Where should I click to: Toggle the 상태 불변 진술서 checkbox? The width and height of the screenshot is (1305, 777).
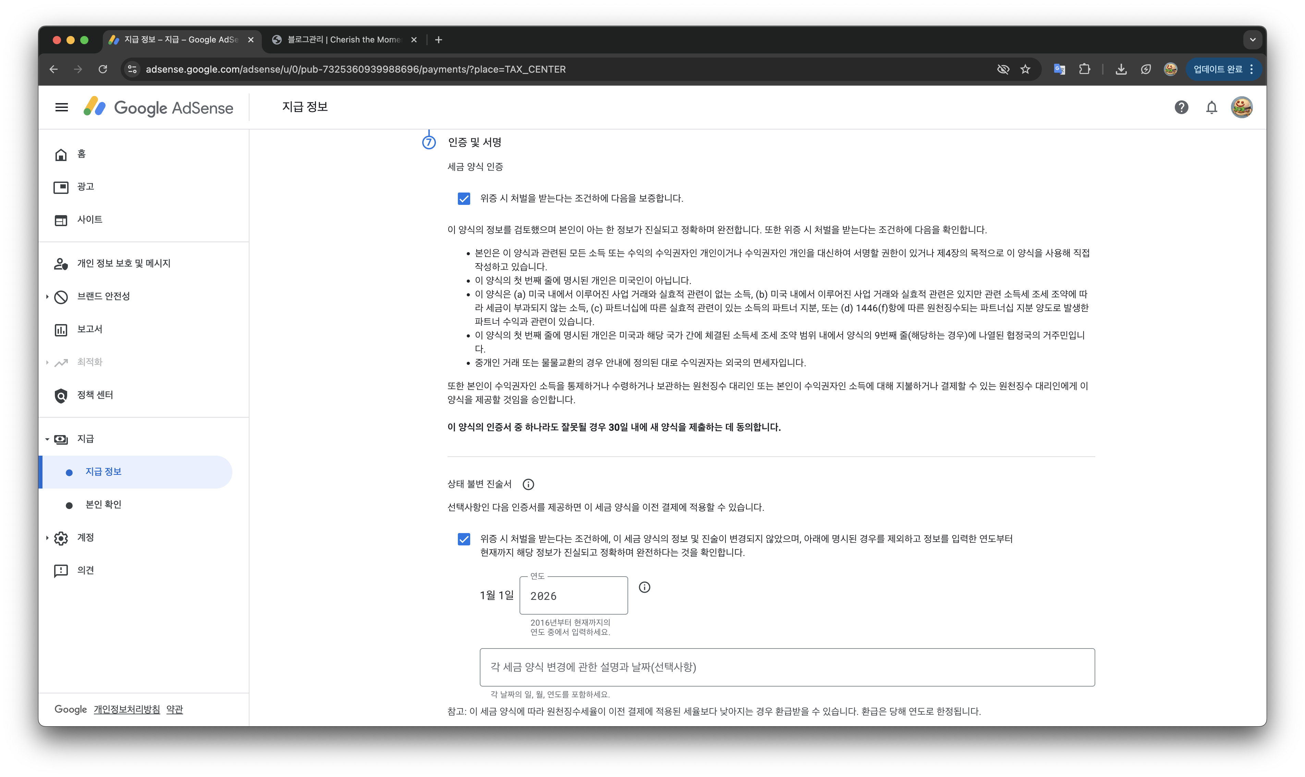[x=463, y=539]
